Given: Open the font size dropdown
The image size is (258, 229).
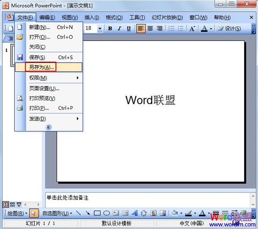Looking at the screenshot, I should click(100, 28).
